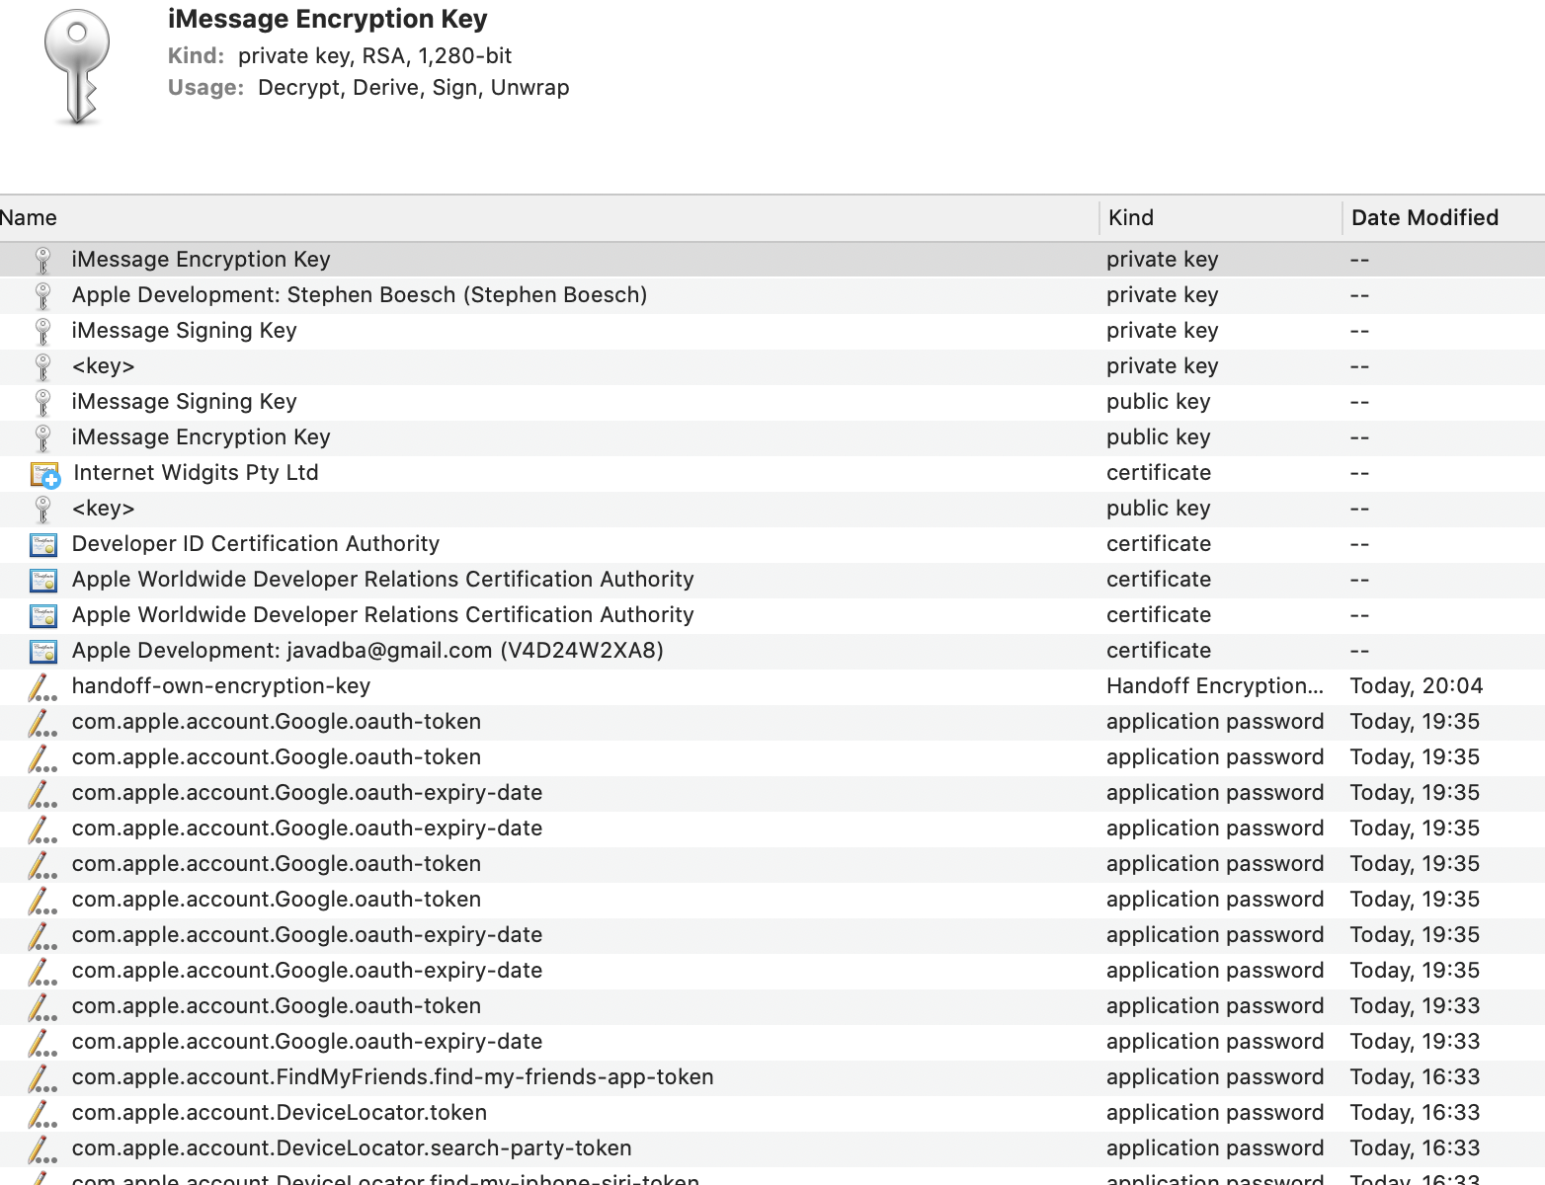Click certificate icon for Internet Widgits Pty Ltd
The image size is (1545, 1185).
[44, 474]
